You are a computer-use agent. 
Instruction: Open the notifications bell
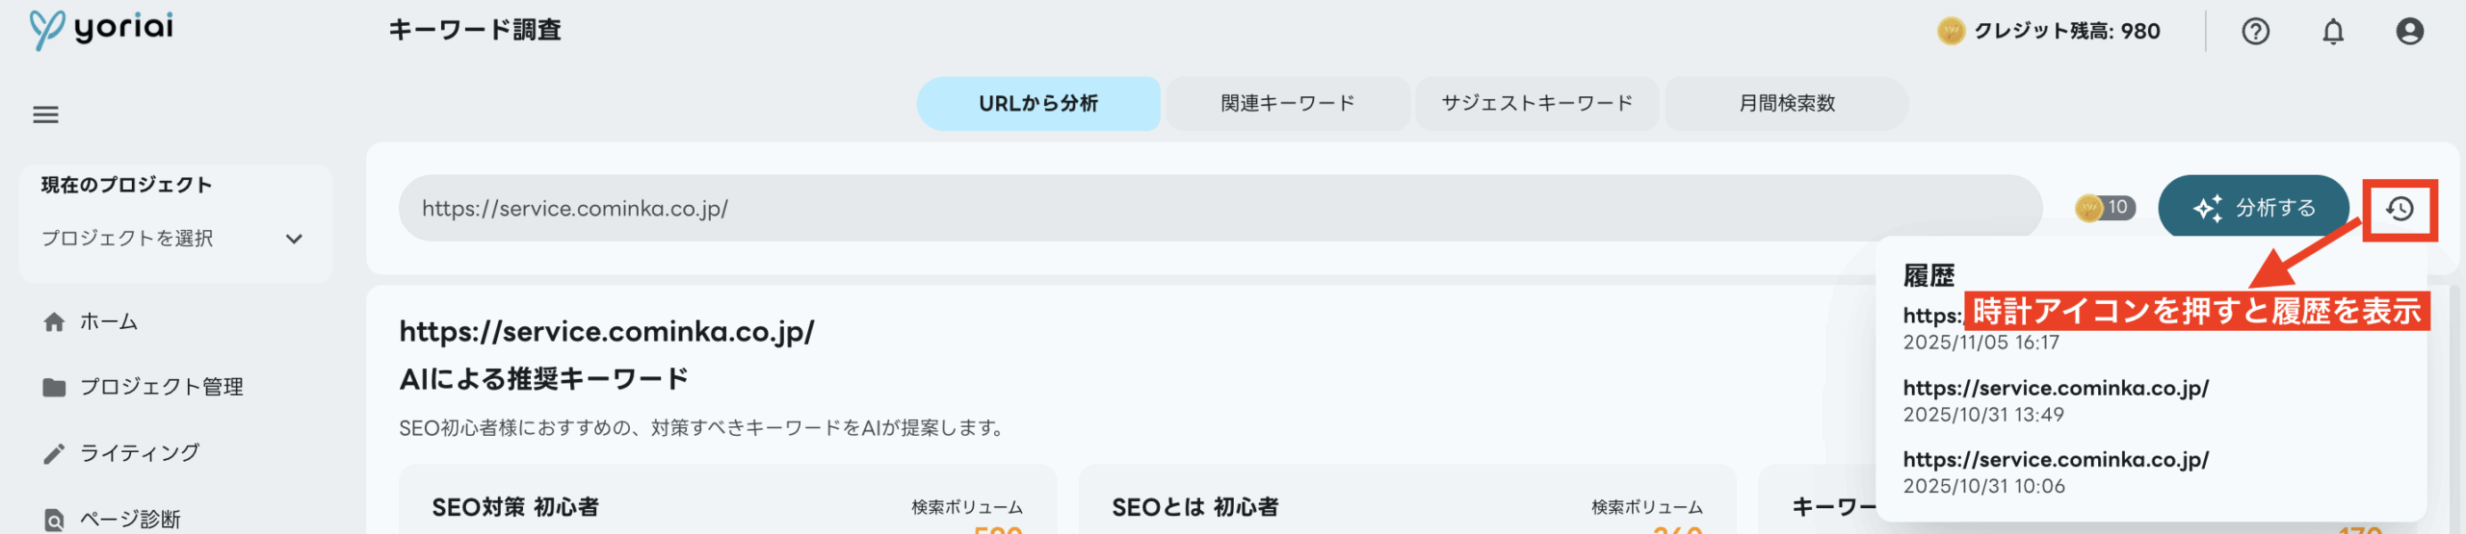(2332, 32)
